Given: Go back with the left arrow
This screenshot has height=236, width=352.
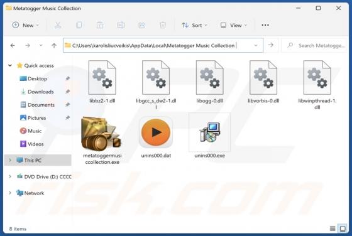Looking at the screenshot, I should [x=13, y=45].
